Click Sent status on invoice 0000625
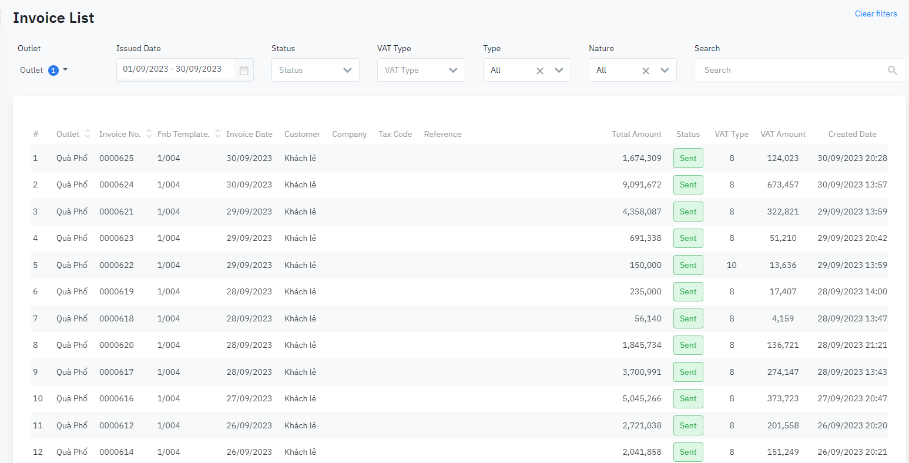Image resolution: width=909 pixels, height=463 pixels. (688, 158)
